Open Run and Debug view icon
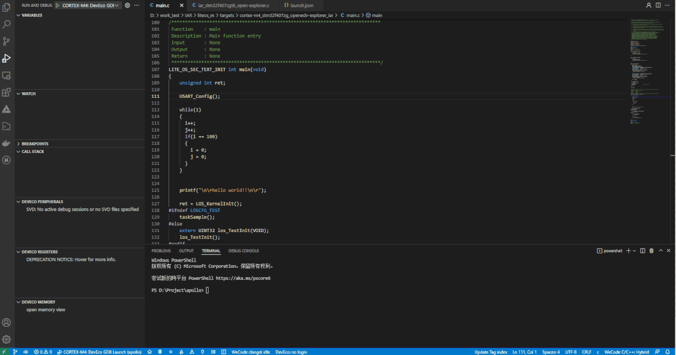The width and height of the screenshot is (676, 355). click(x=6, y=58)
